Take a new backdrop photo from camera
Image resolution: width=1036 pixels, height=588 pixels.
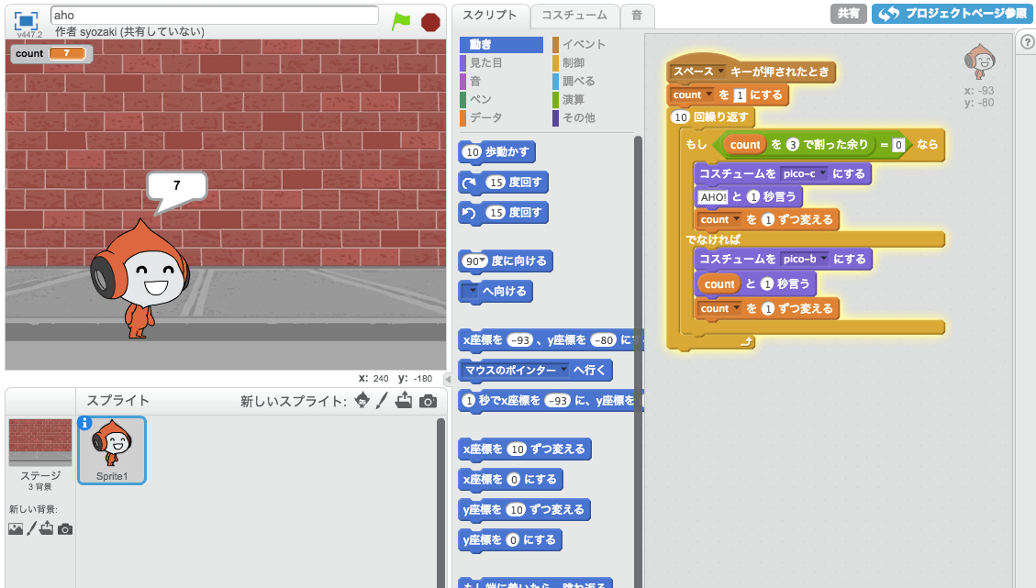click(x=65, y=529)
